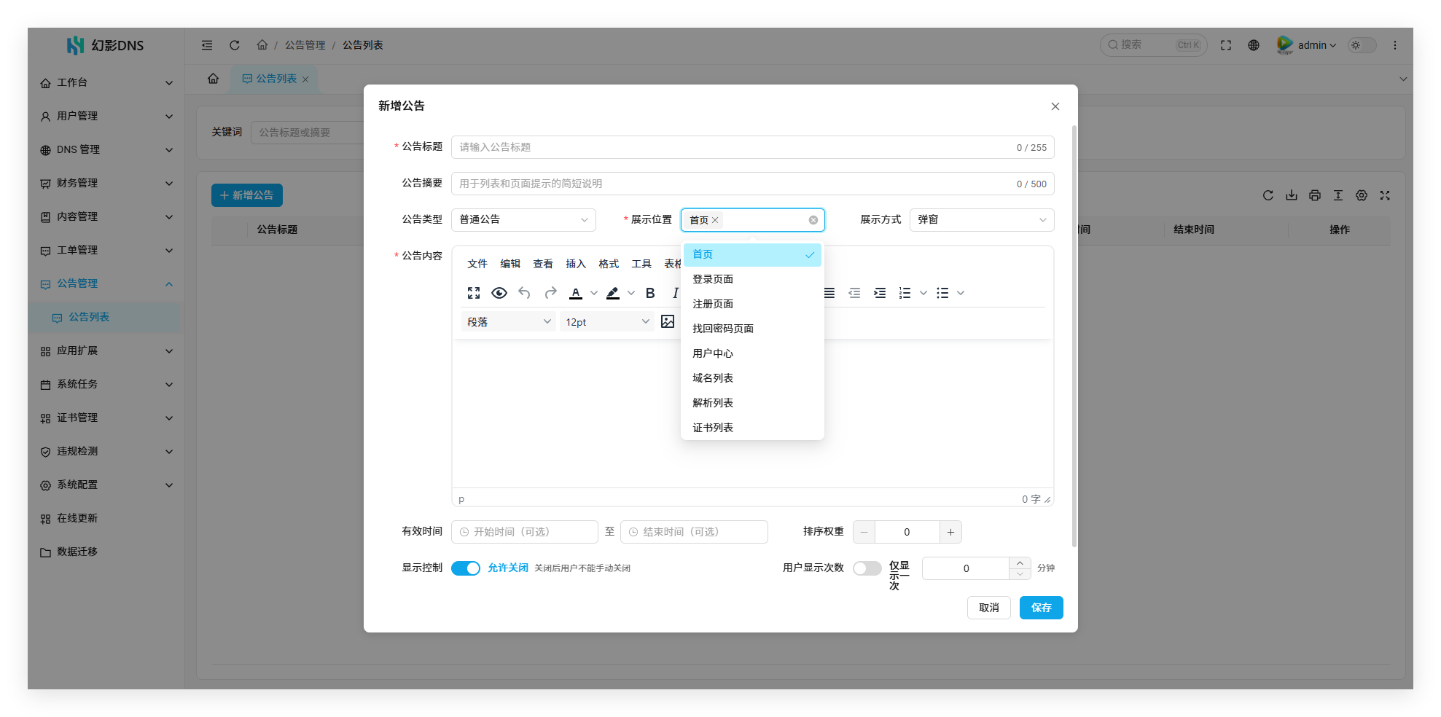
Task: Toggle light/dark theme switch in header
Action: (1362, 45)
